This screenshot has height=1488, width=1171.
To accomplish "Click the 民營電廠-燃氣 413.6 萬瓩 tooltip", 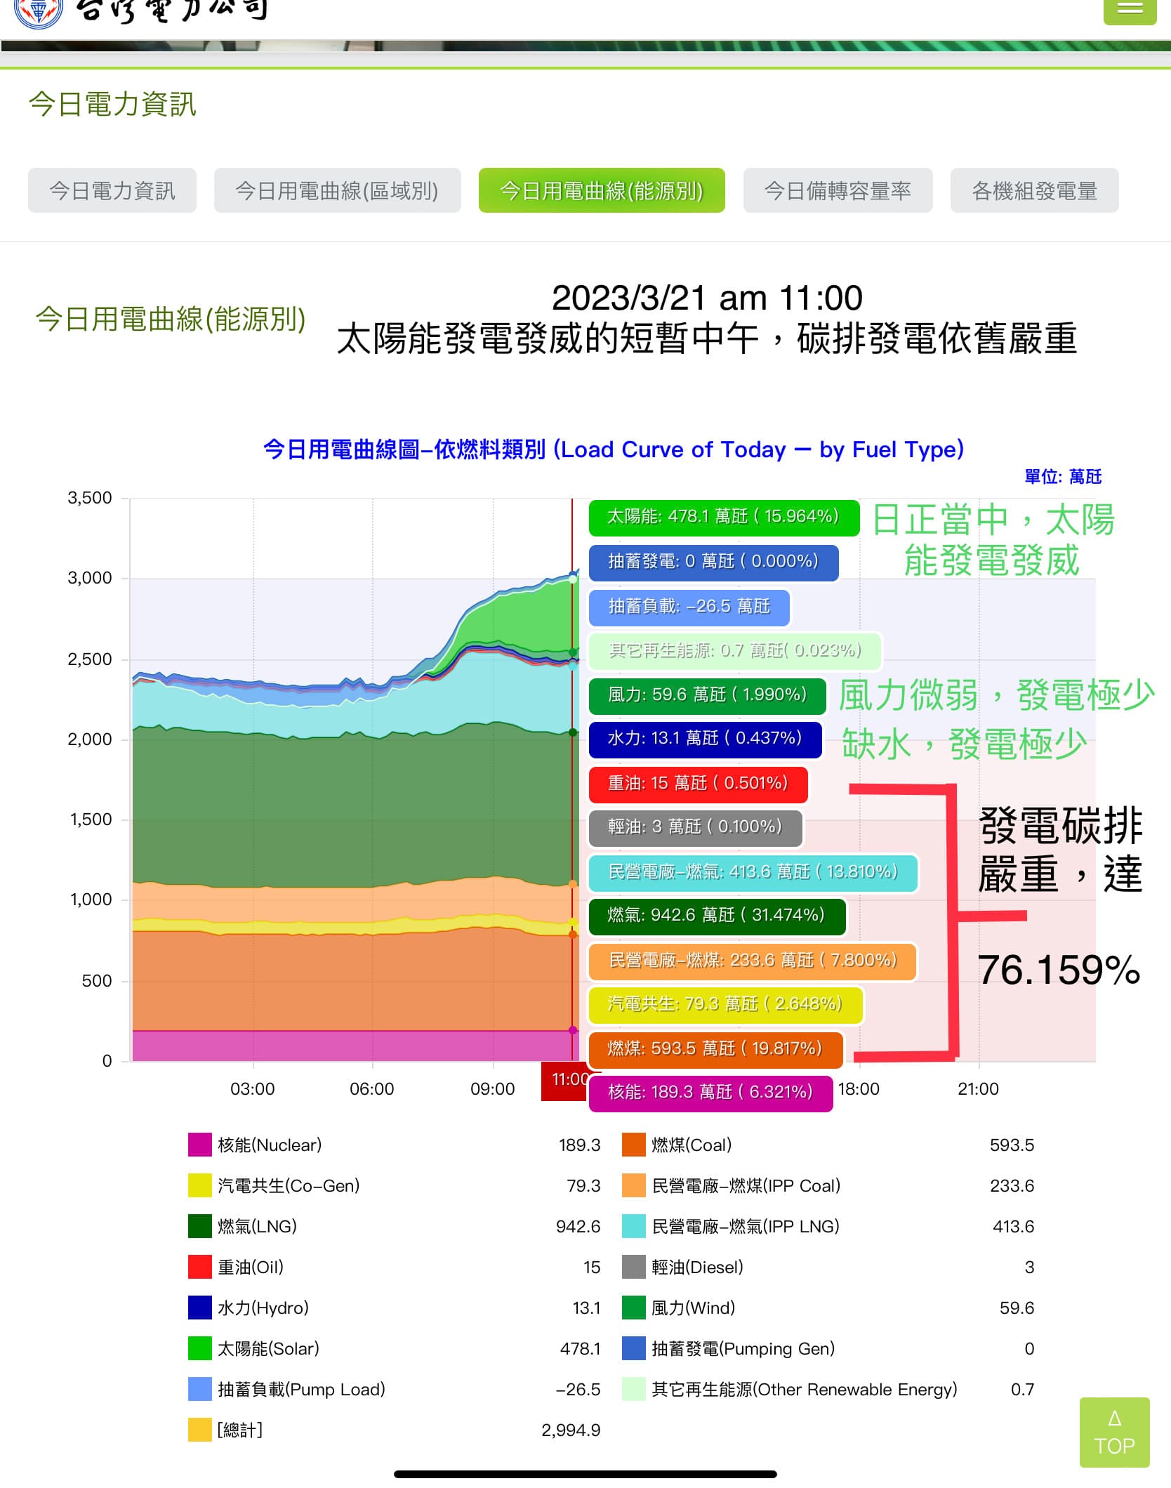I will pos(753,873).
